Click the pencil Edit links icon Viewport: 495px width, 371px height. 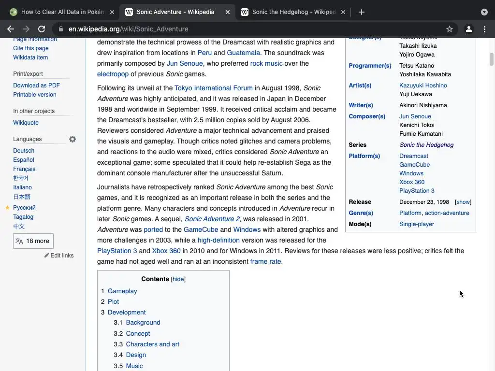(x=47, y=255)
